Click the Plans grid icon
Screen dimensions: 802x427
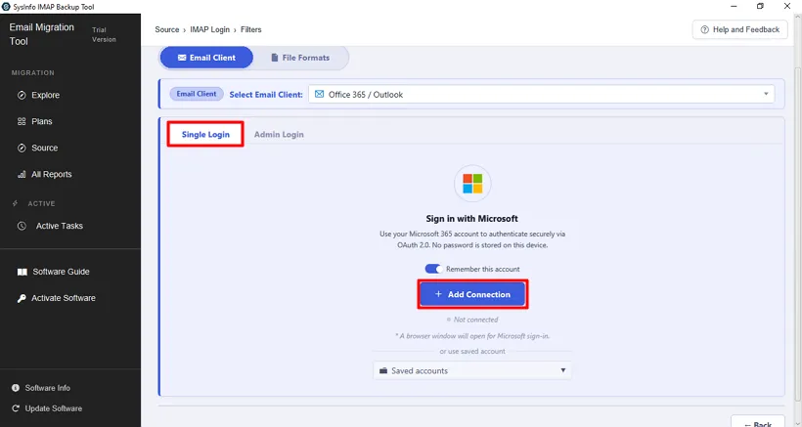pyautogui.click(x=22, y=121)
